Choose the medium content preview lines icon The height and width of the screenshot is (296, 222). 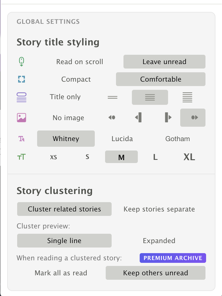coord(150,97)
